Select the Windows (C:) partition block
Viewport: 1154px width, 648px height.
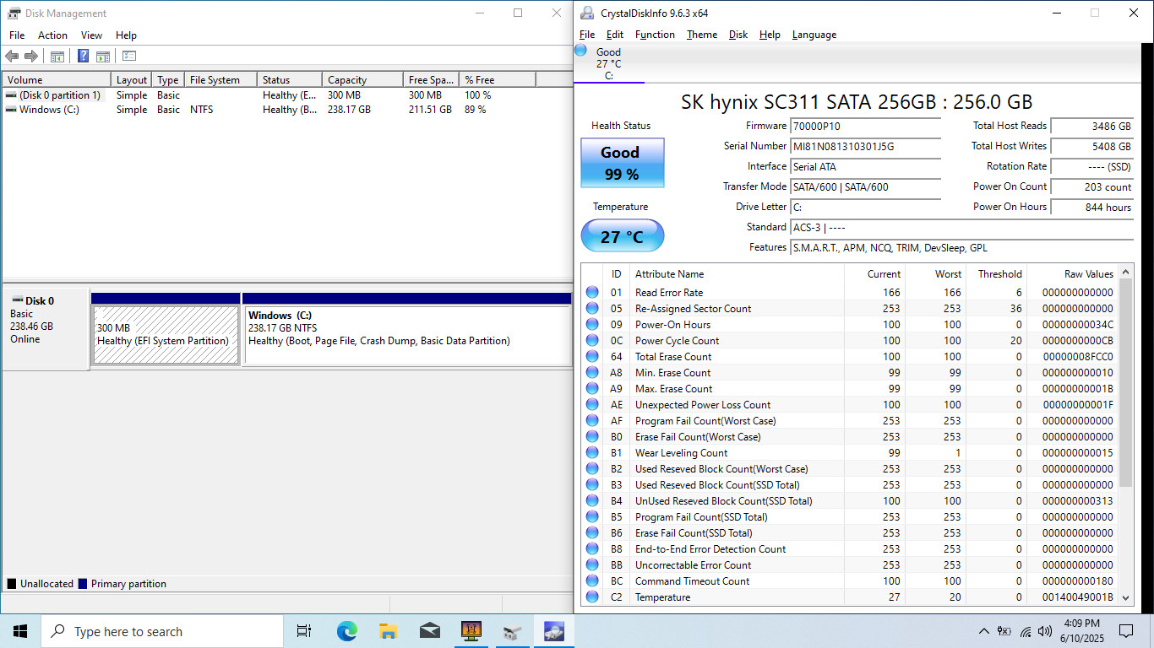407,335
